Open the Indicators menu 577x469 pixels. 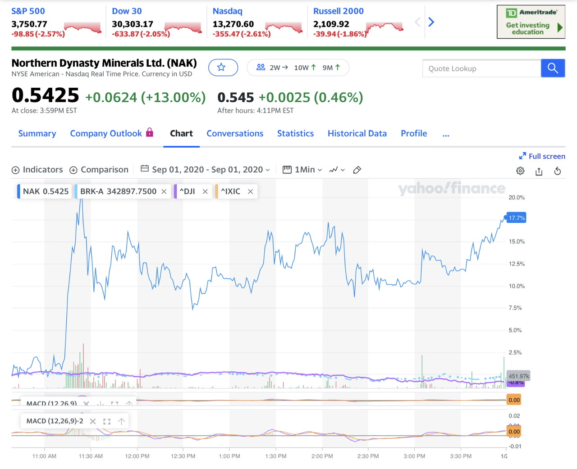pyautogui.click(x=37, y=170)
